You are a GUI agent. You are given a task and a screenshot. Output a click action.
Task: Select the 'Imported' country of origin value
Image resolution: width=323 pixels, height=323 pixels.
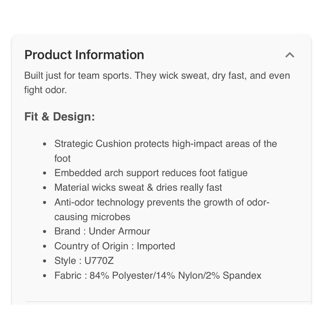pos(156,246)
